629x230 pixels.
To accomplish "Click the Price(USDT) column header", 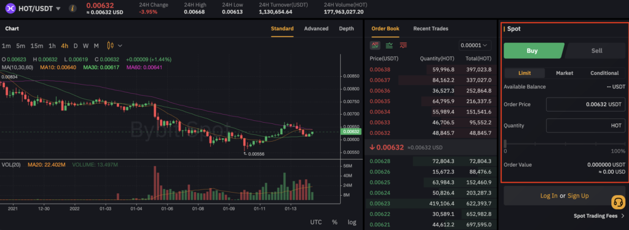I will pos(384,58).
